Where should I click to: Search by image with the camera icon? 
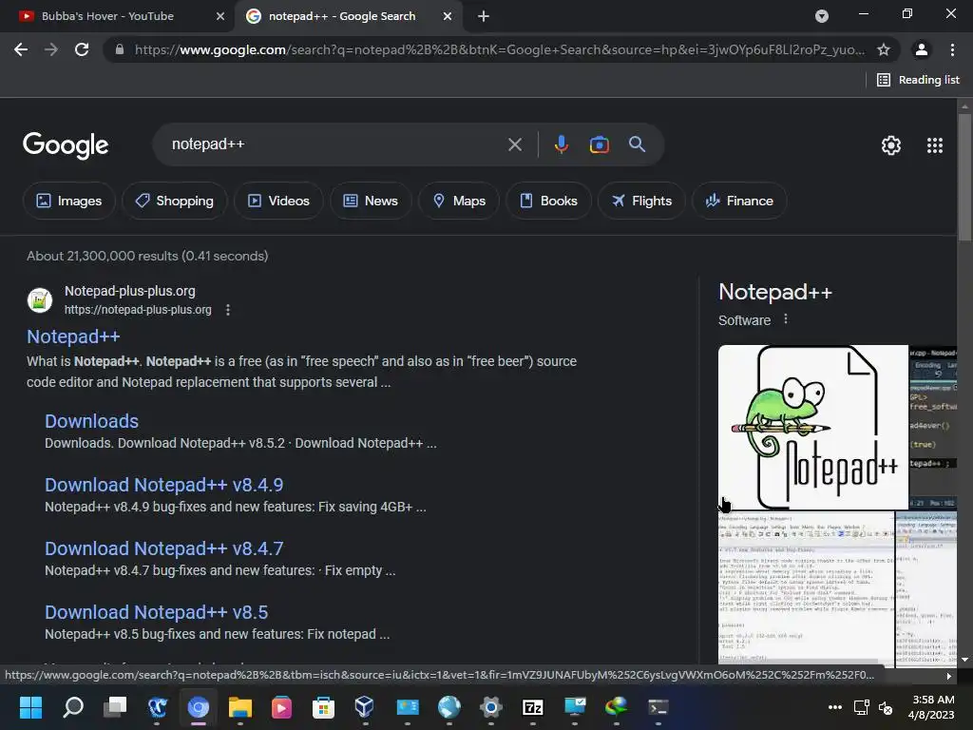point(599,144)
